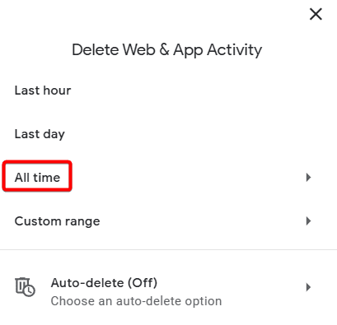
Task: Expand the arrow beside Custom range
Action: point(308,221)
